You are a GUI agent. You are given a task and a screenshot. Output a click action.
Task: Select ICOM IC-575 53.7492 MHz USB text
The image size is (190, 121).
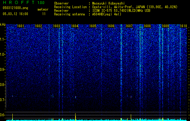121,11
